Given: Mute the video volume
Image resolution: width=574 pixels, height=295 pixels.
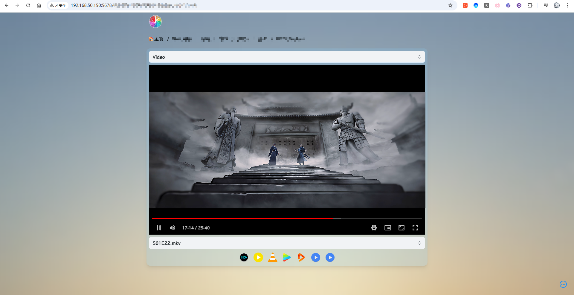Looking at the screenshot, I should click(172, 228).
